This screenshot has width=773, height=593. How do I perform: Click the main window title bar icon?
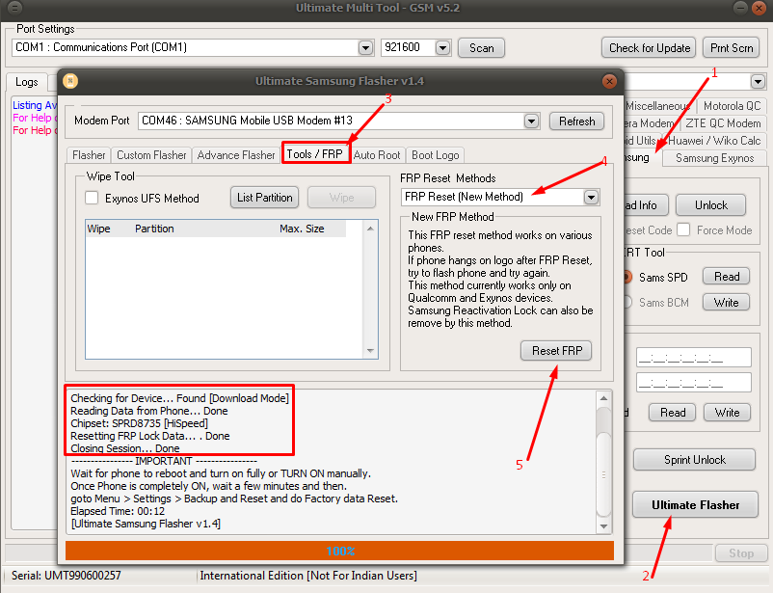click(14, 8)
